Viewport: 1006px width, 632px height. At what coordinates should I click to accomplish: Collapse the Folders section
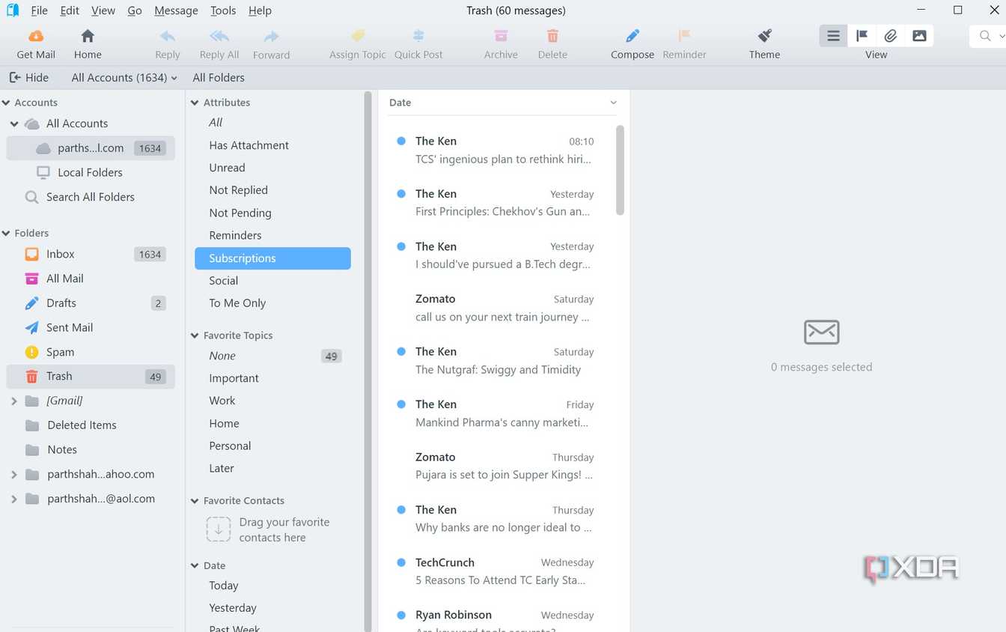pyautogui.click(x=6, y=233)
